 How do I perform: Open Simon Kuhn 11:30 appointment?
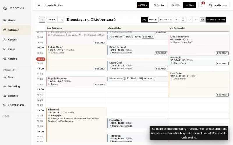[x=137, y=79]
